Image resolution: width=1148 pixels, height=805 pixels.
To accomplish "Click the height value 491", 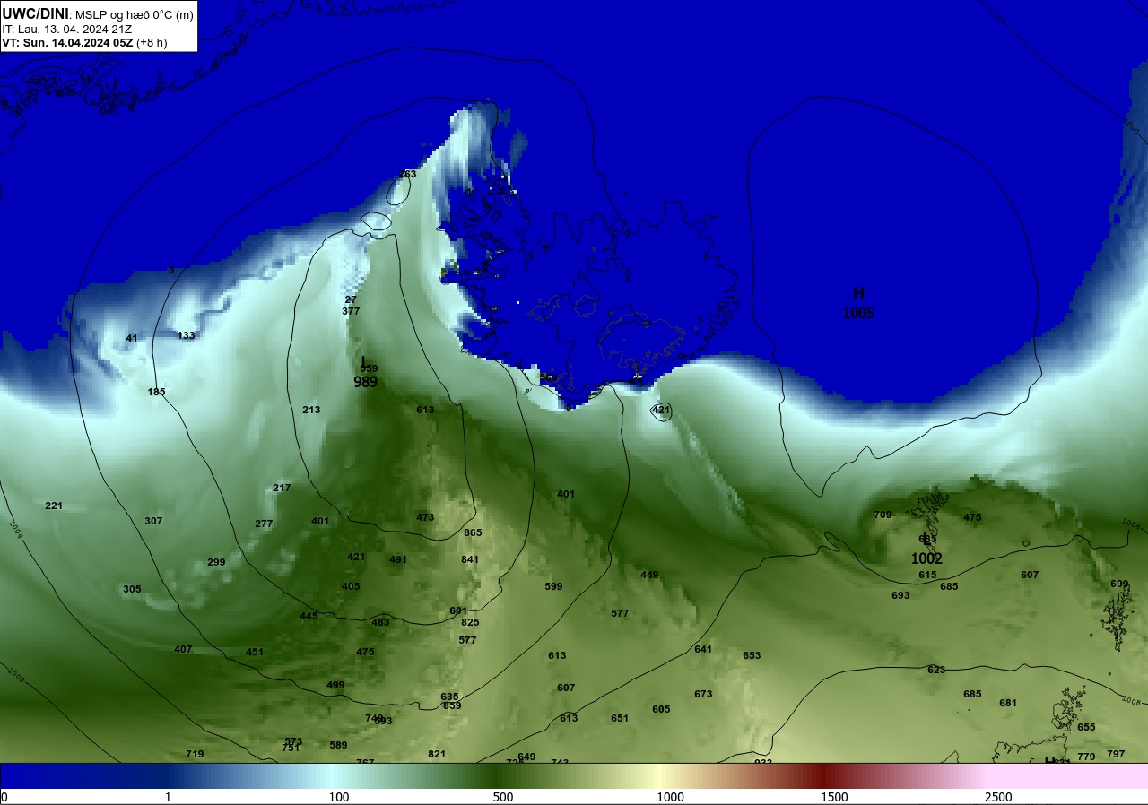I will point(398,559).
